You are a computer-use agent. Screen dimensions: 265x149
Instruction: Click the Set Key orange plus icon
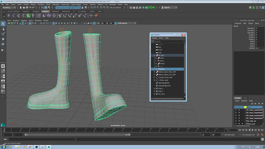coord(91,16)
